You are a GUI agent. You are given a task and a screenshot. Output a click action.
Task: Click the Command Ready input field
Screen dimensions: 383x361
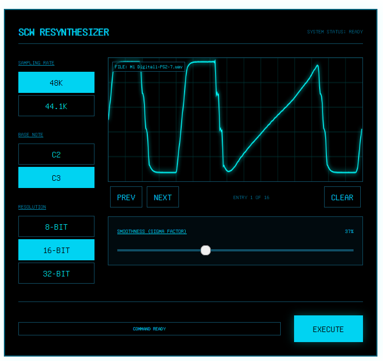[149, 329]
